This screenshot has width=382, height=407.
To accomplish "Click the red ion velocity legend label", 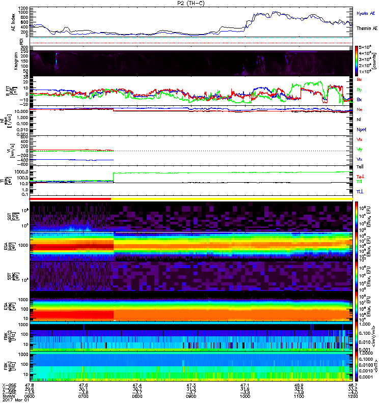I will coord(360,139).
